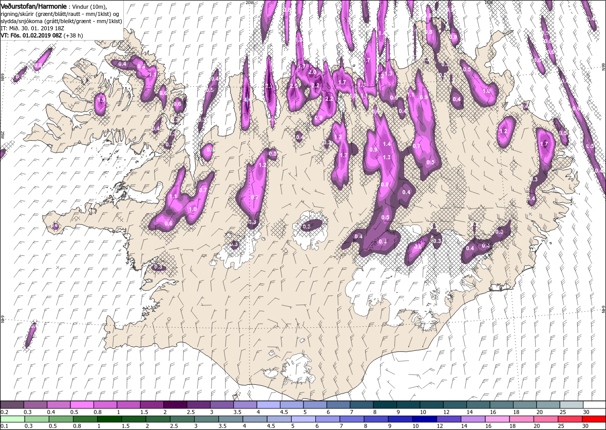Screen dimensions: 606x430
Task: Select the white 30+ swatch ending the sleet/snow legend
Action: 594,405
